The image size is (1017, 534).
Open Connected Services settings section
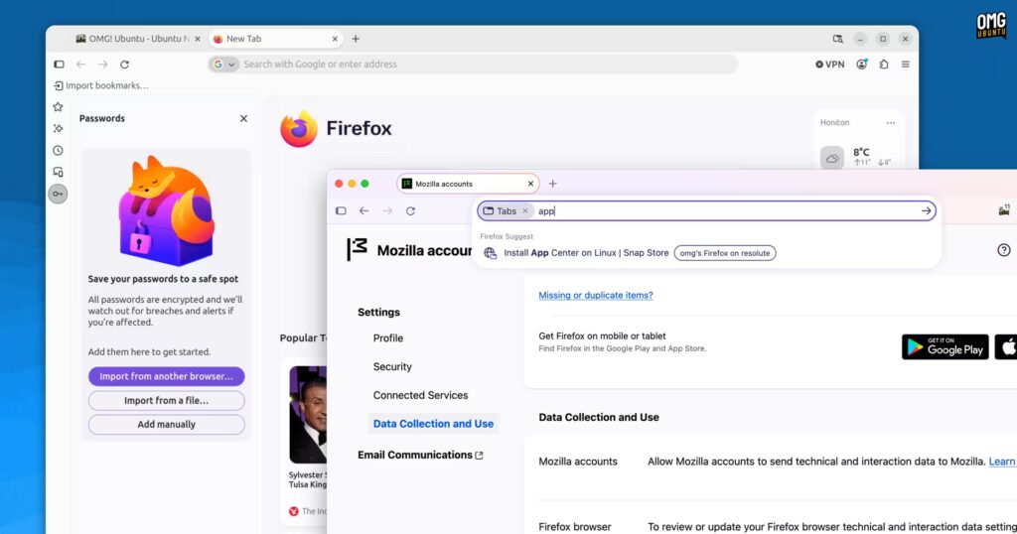420,395
